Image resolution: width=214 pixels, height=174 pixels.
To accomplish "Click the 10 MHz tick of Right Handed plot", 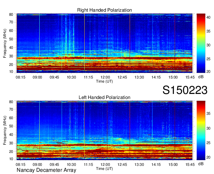I will pos(11,72).
